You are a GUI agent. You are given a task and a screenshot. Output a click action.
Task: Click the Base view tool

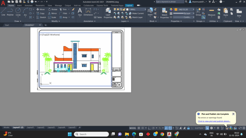[239, 13]
